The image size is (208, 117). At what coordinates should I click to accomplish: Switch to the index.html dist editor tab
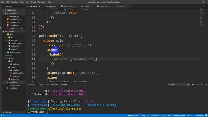pyautogui.click(x=69, y=6)
